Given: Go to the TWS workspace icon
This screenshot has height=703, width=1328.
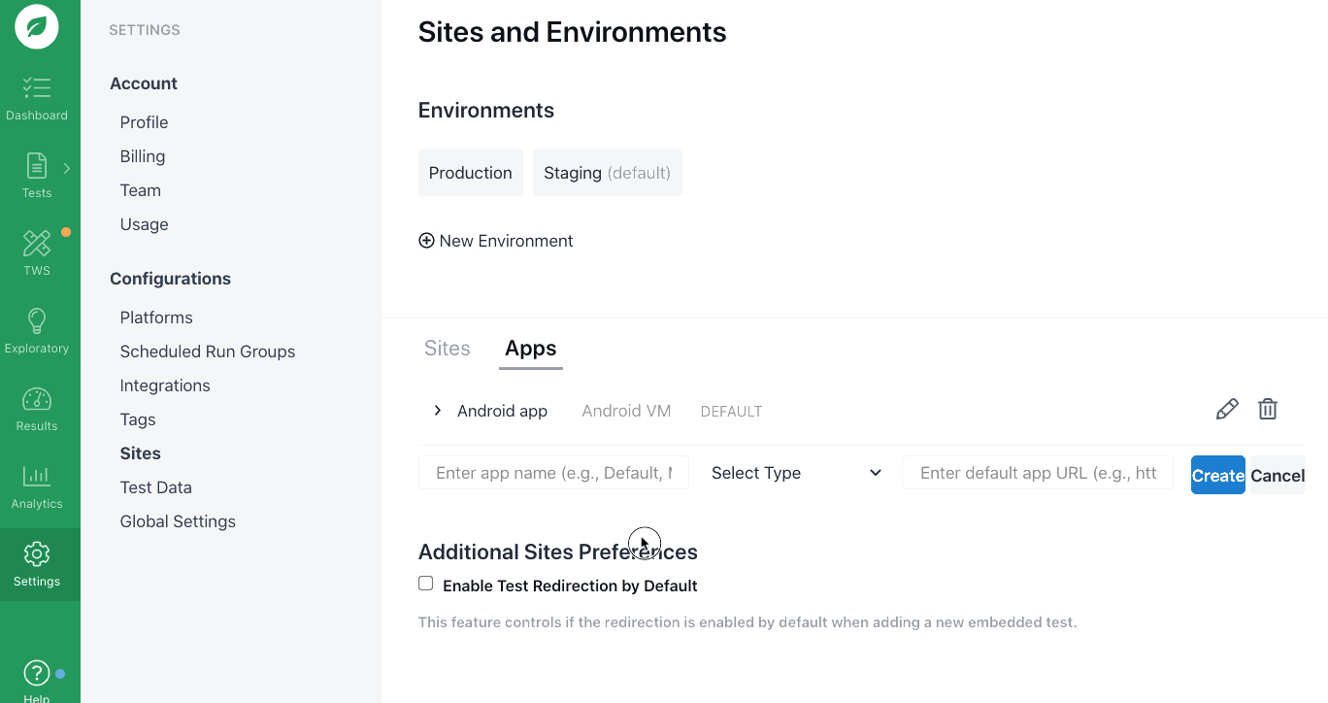Looking at the screenshot, I should click(37, 244).
